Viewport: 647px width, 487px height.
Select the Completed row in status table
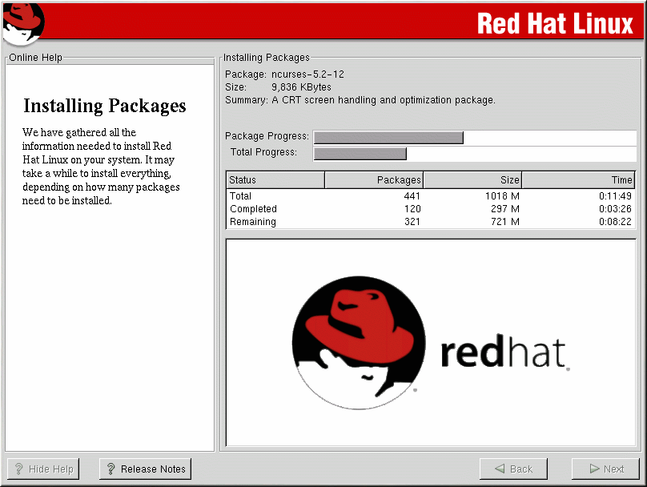click(431, 209)
